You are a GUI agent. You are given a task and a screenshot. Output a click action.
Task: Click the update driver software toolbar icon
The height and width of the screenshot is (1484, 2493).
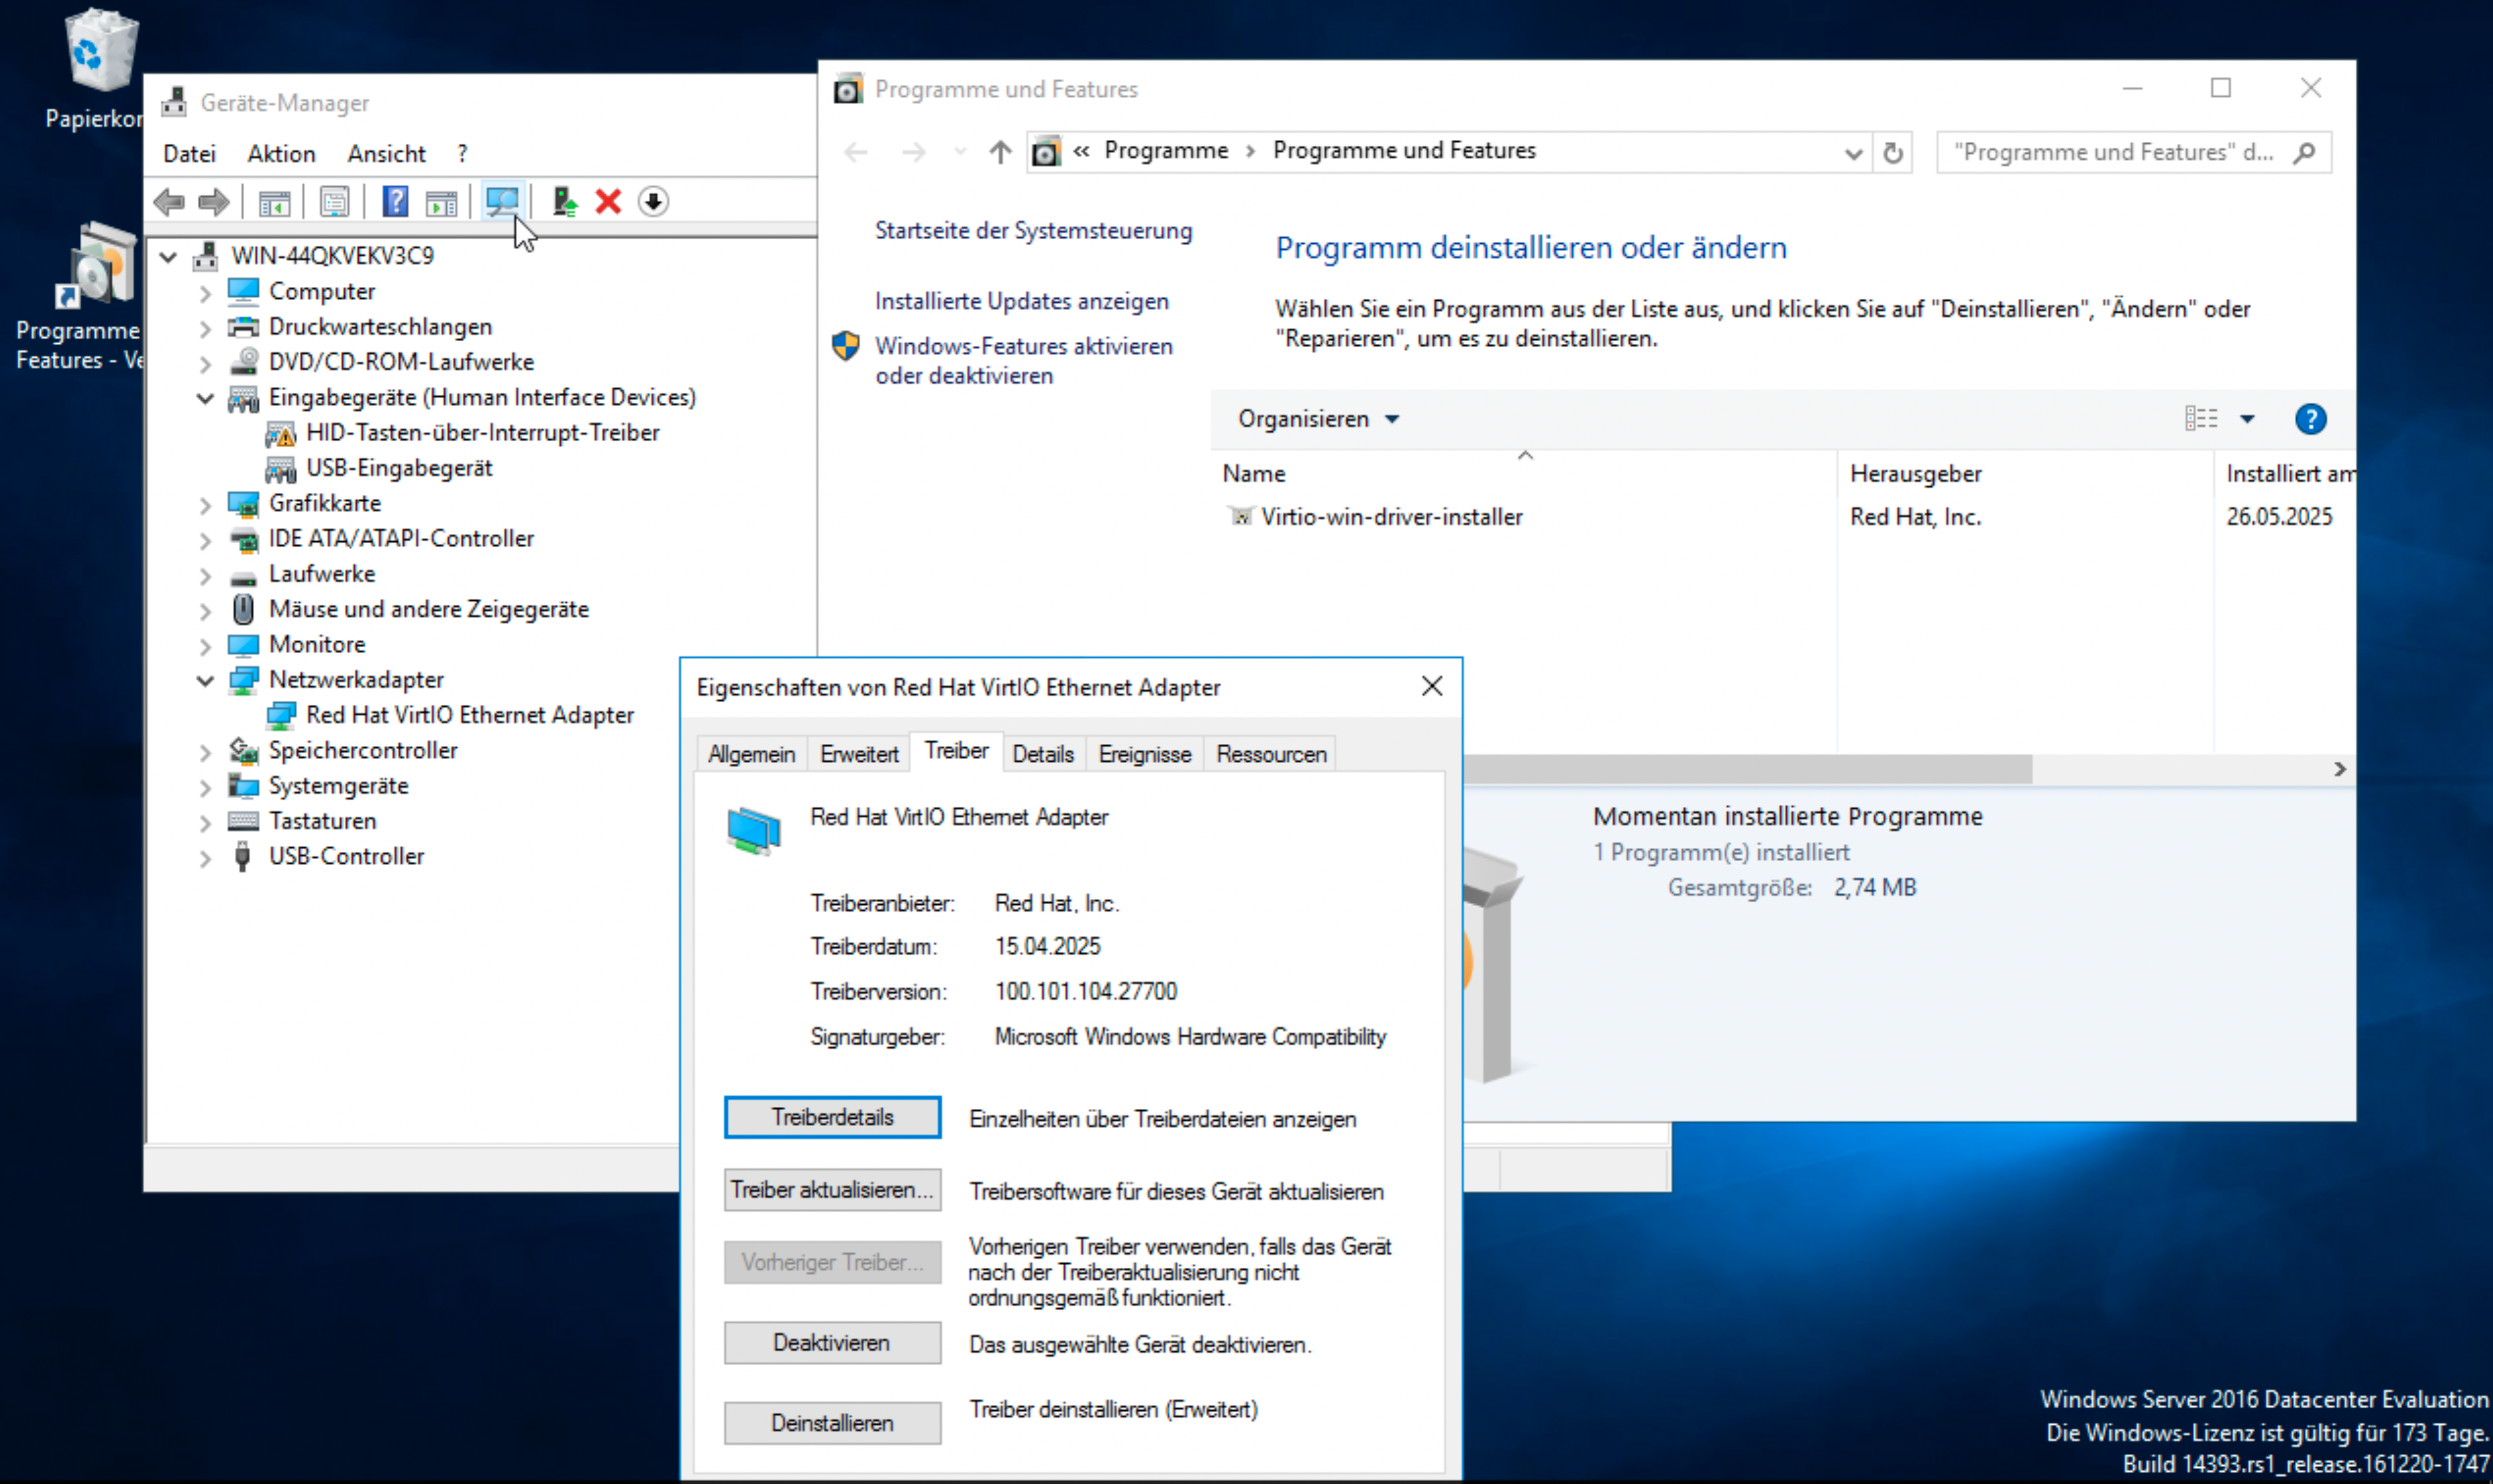coord(564,201)
